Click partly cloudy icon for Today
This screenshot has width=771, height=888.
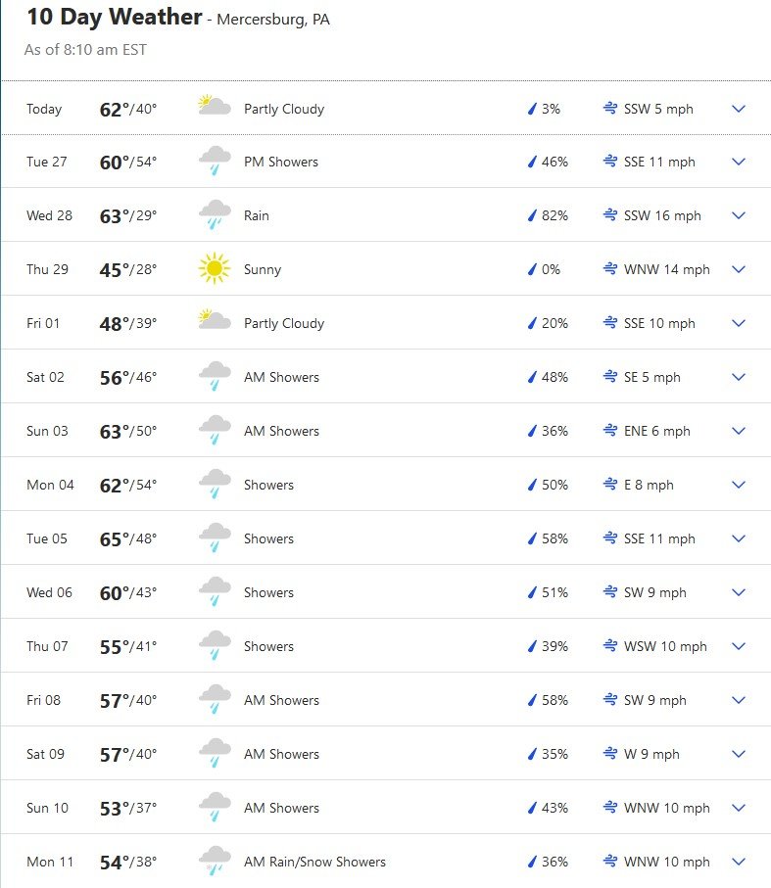[214, 107]
